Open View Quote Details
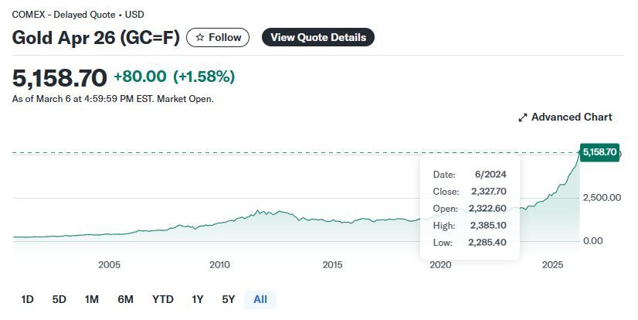This screenshot has width=638, height=320. 318,37
